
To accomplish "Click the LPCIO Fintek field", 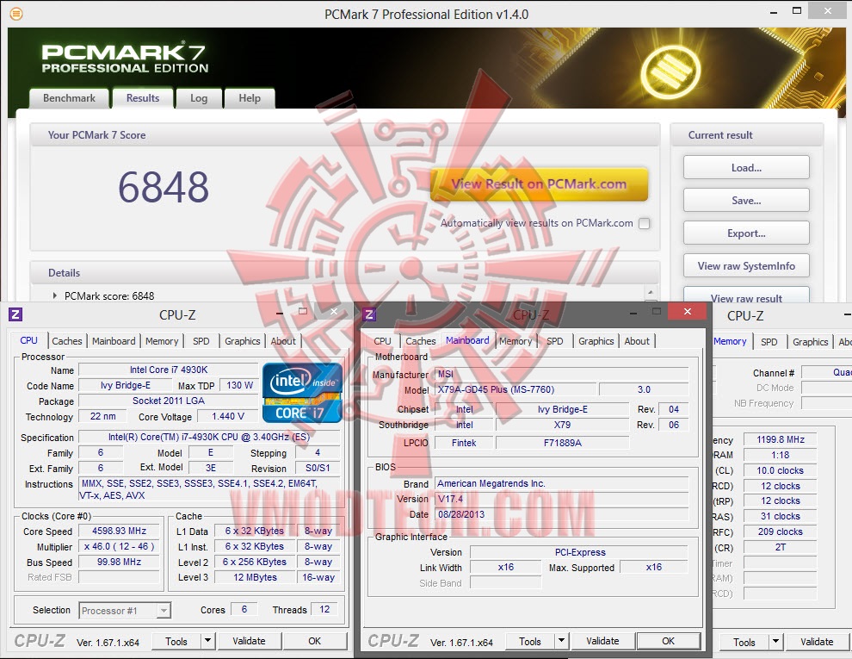I will [x=464, y=443].
